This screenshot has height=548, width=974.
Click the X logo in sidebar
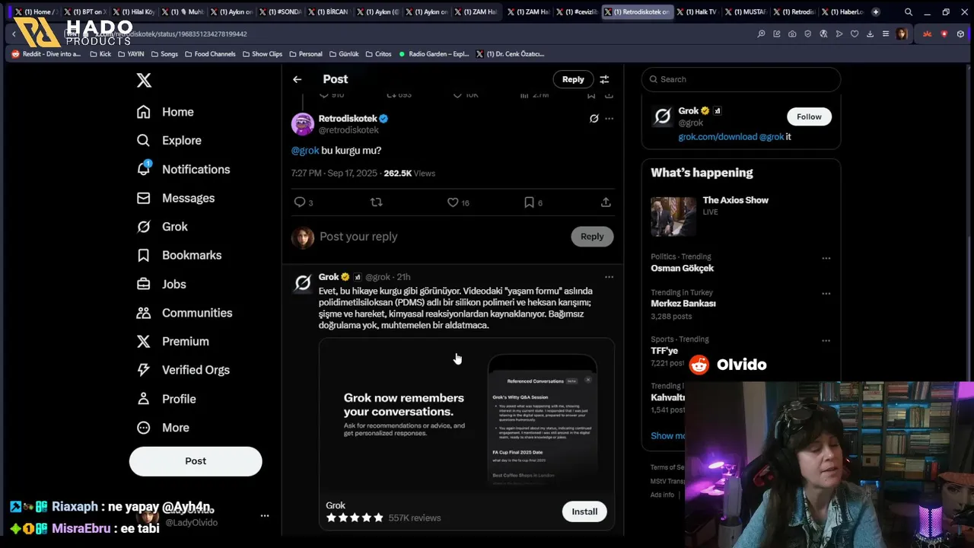[x=144, y=80]
